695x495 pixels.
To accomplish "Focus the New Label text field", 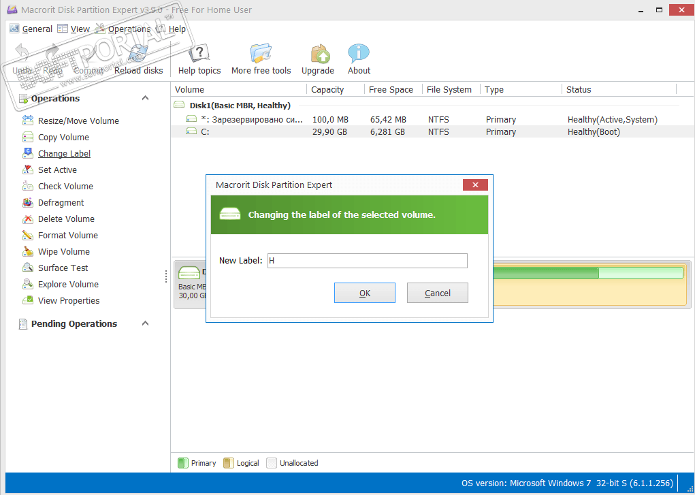I will (x=368, y=260).
